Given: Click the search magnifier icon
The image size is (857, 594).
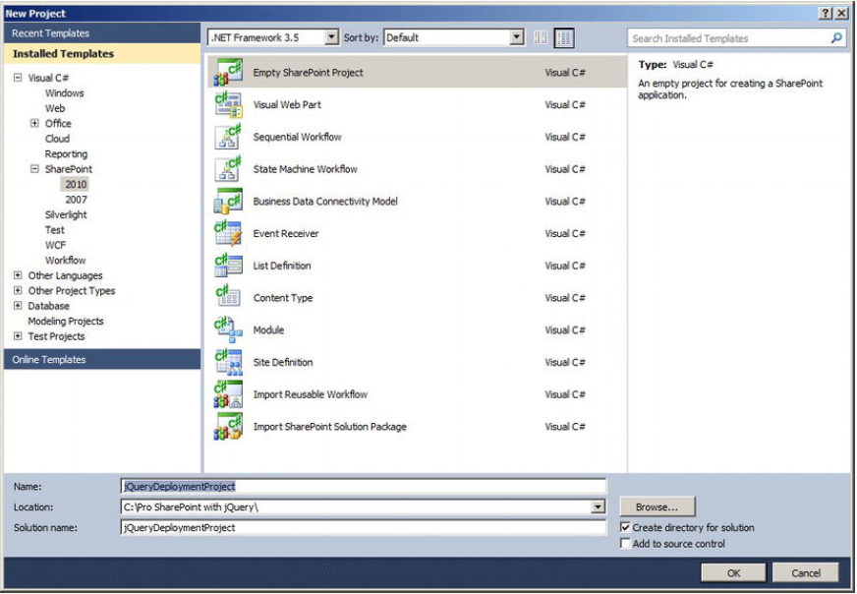Looking at the screenshot, I should tap(836, 38).
